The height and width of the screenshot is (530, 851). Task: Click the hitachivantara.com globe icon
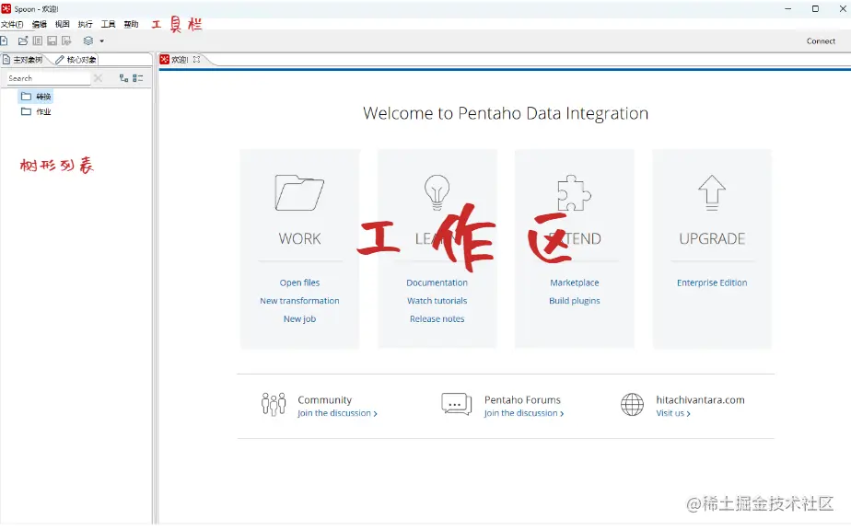pos(633,405)
